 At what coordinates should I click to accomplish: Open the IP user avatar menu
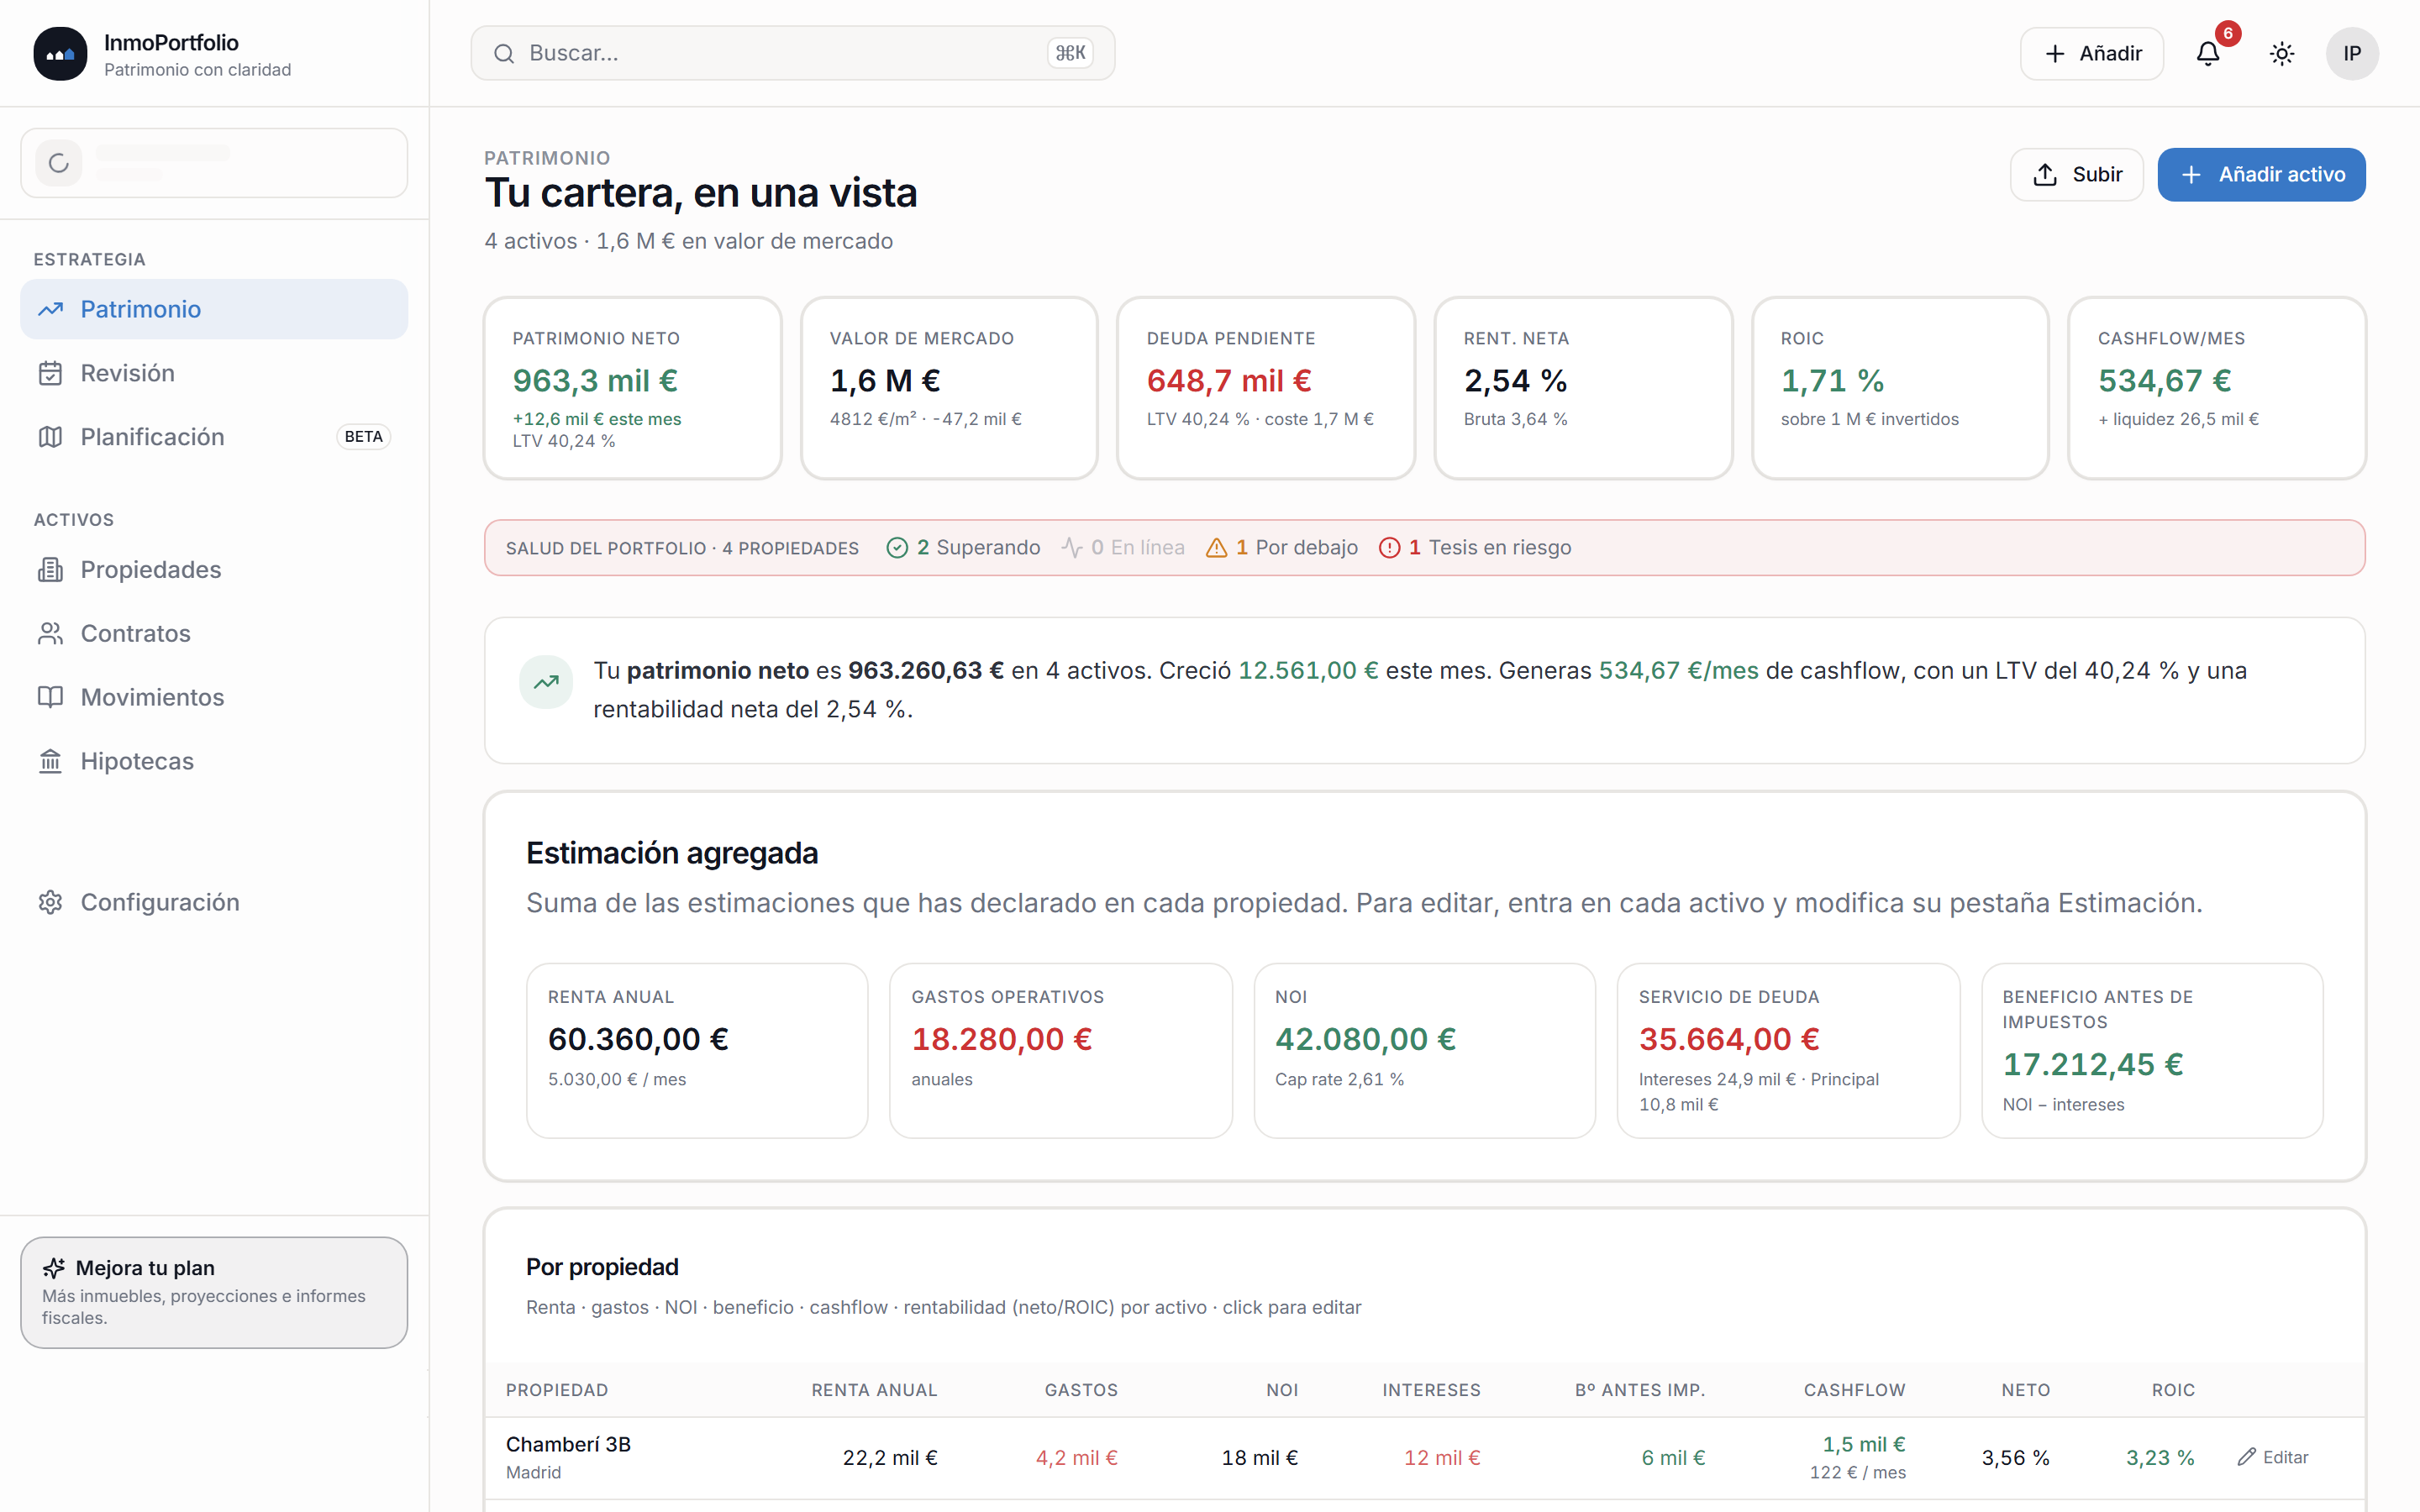2352,54
